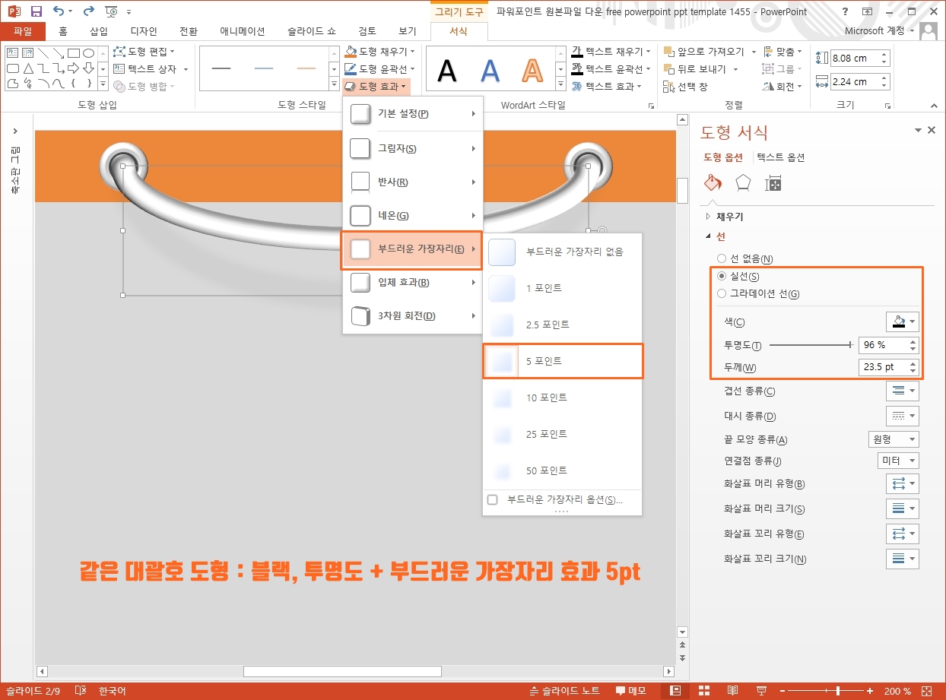946x700 pixels.
Task: Open the Fill & Line paint bucket tab
Action: coord(712,183)
